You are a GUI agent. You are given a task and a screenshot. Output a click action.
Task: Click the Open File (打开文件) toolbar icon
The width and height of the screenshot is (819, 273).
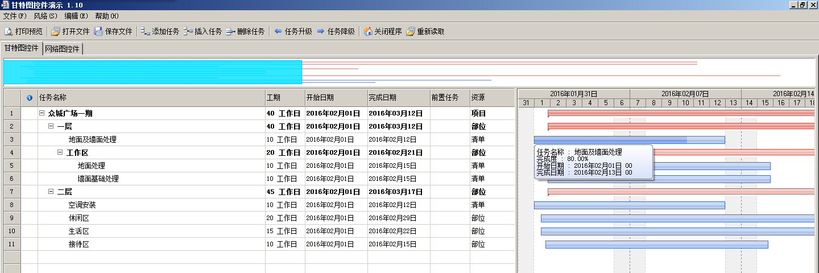(56, 31)
